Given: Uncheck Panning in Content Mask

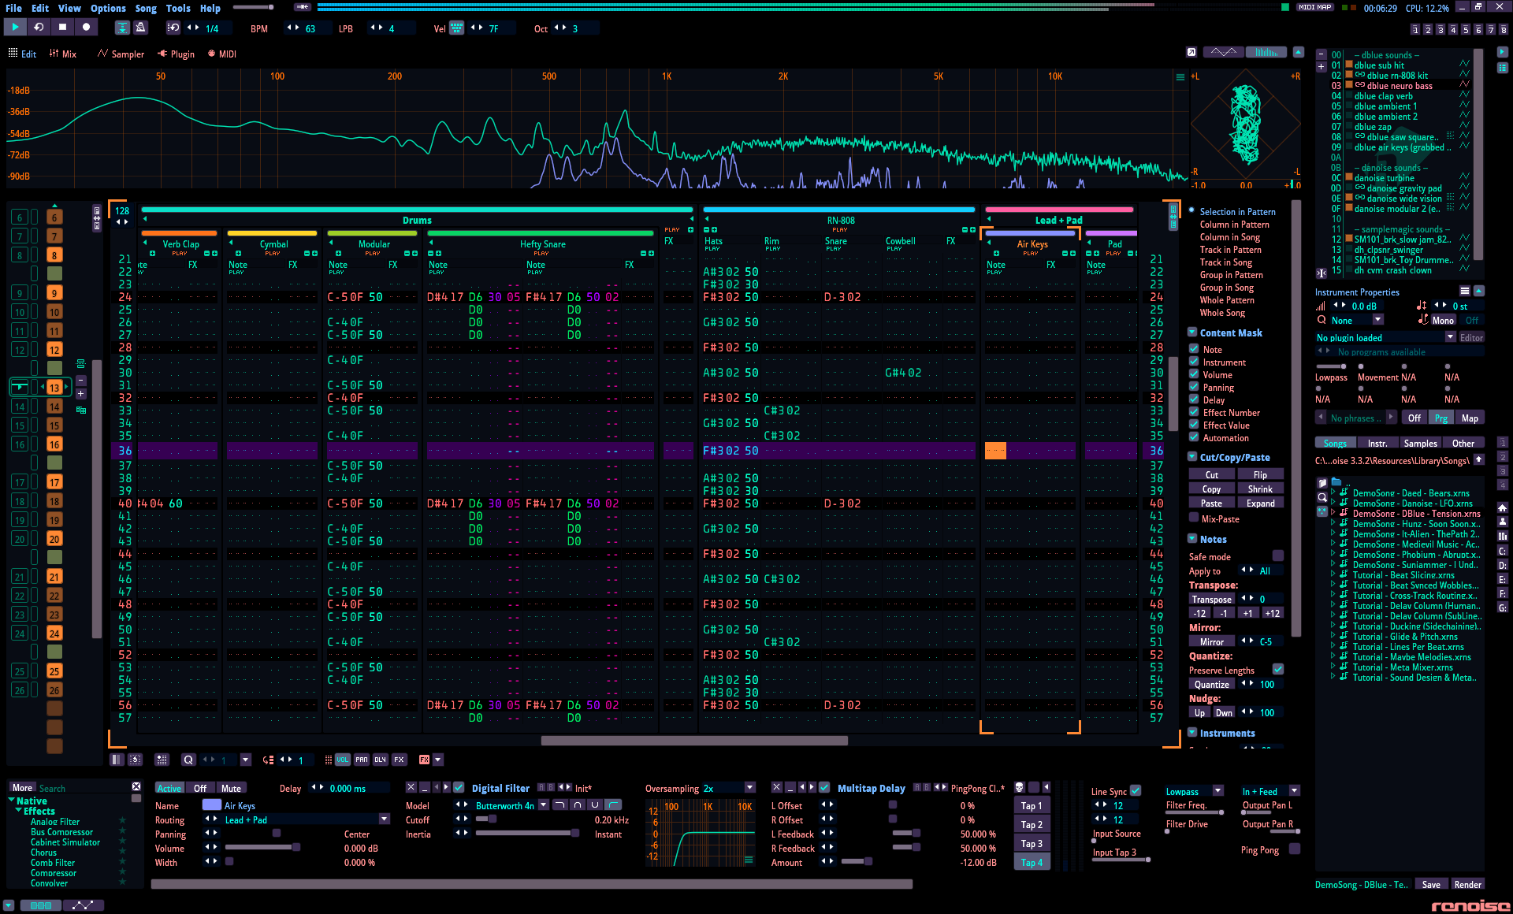Looking at the screenshot, I should [1194, 387].
